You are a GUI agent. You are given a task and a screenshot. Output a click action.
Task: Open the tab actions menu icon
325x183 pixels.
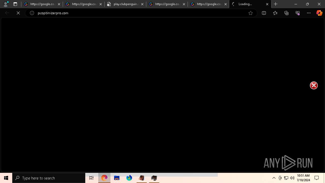pyautogui.click(x=15, y=4)
